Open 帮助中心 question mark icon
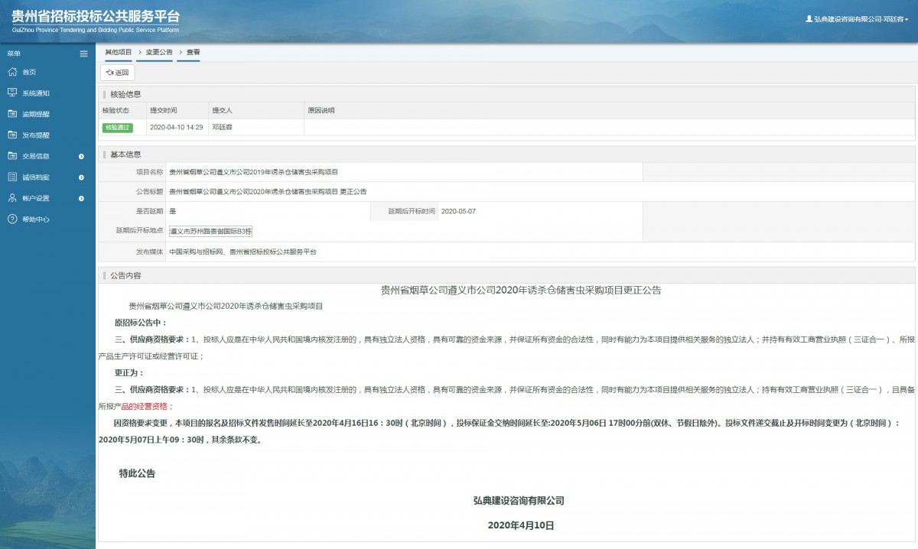 [11, 219]
